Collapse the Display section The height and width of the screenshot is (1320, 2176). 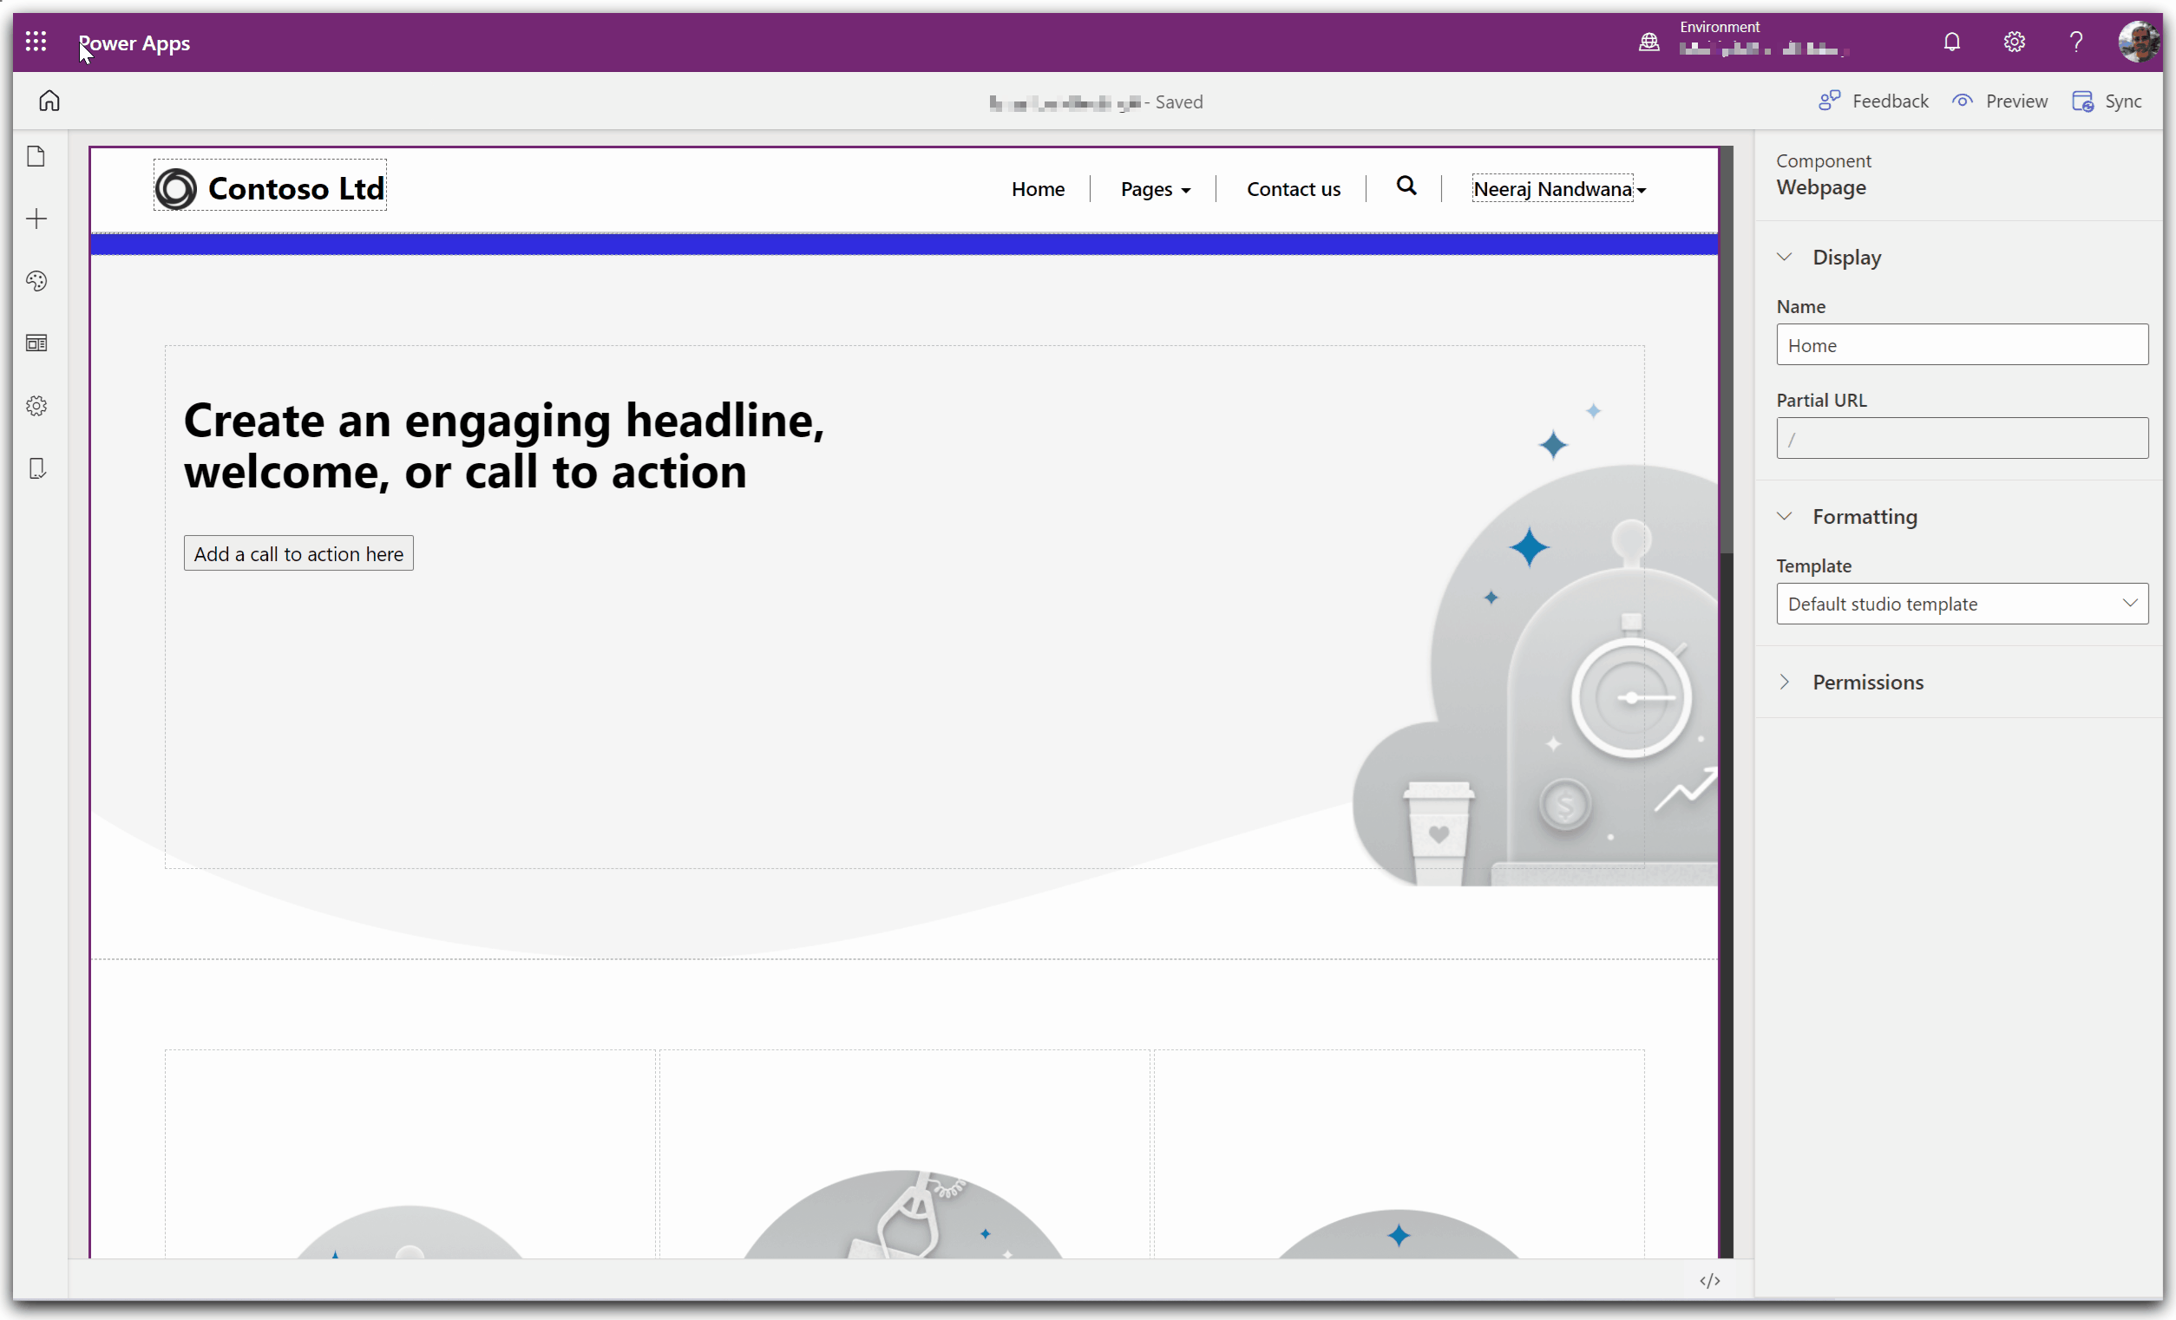(1784, 257)
